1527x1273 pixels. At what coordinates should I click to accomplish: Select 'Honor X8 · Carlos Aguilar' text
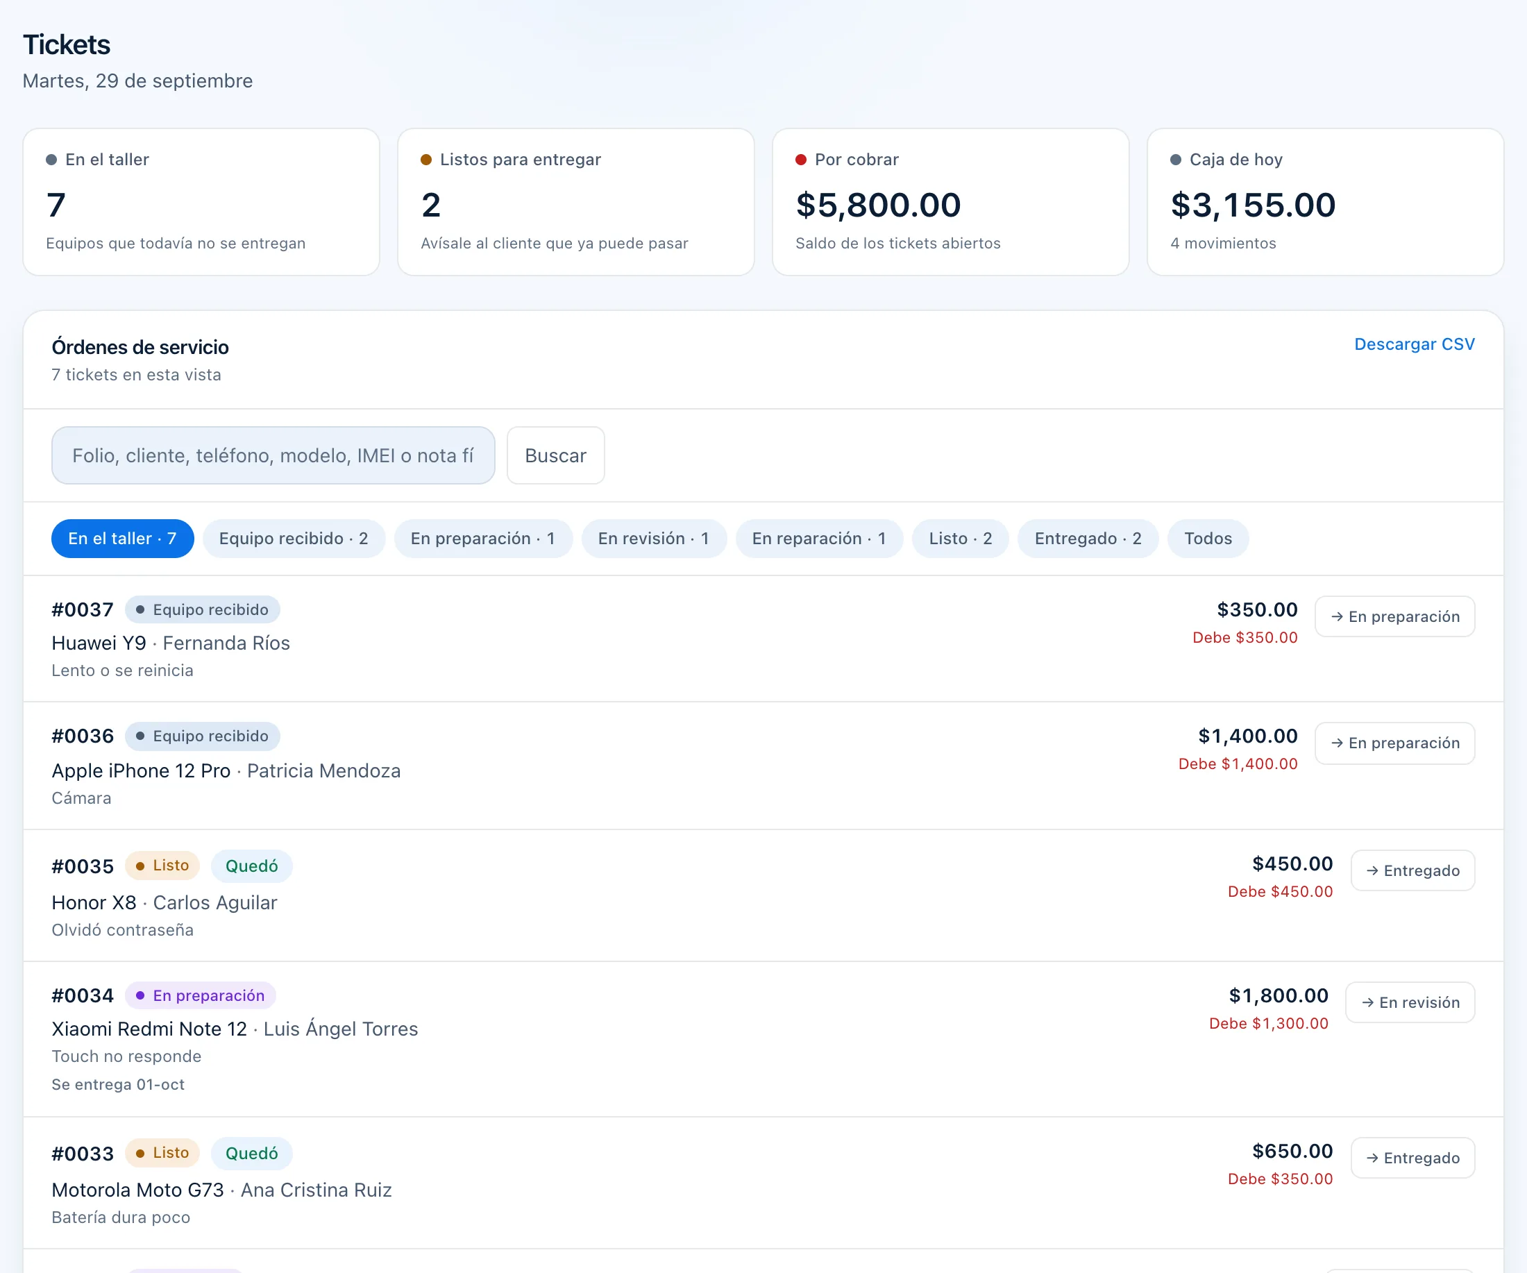[164, 902]
